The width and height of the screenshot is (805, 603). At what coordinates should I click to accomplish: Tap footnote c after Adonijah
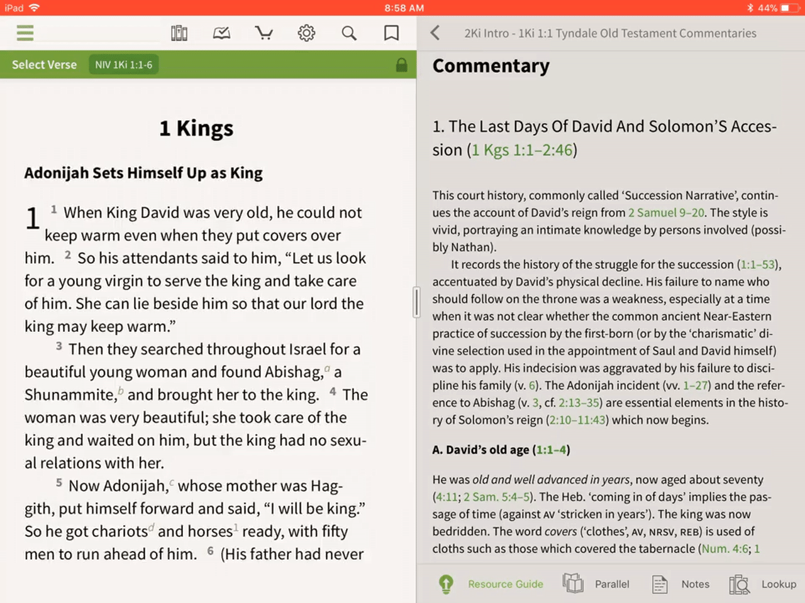coord(172,482)
